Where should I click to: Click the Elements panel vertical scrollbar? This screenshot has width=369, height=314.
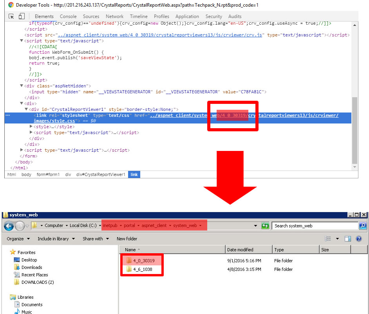click(355, 129)
